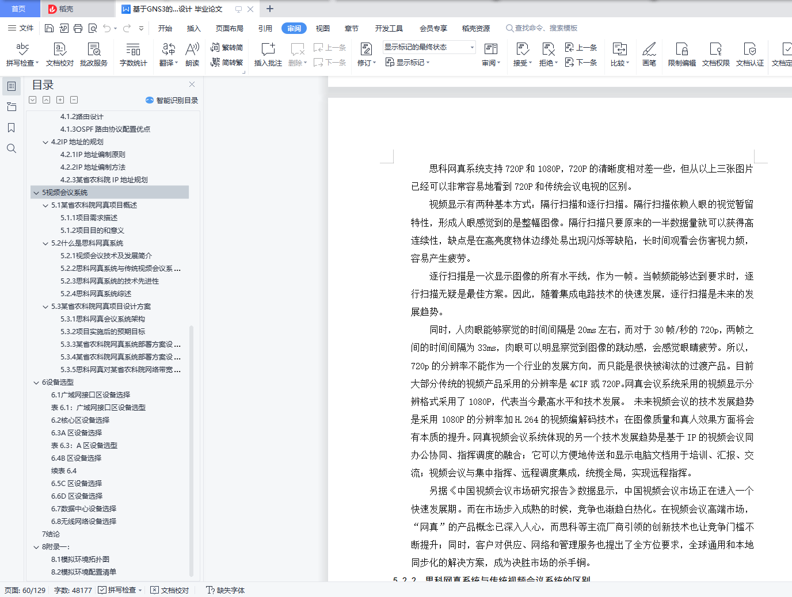Undo the last action
Viewport: 792px width, 597px height.
click(107, 28)
